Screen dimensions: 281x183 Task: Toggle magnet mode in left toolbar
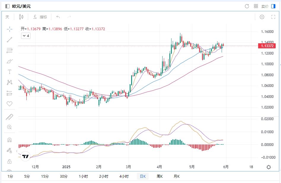pyautogui.click(x=9, y=140)
